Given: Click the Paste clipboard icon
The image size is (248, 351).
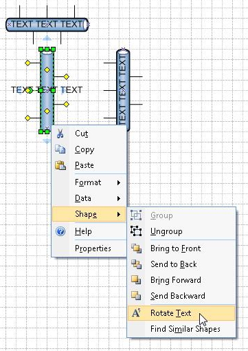Looking at the screenshot, I should (x=60, y=165).
